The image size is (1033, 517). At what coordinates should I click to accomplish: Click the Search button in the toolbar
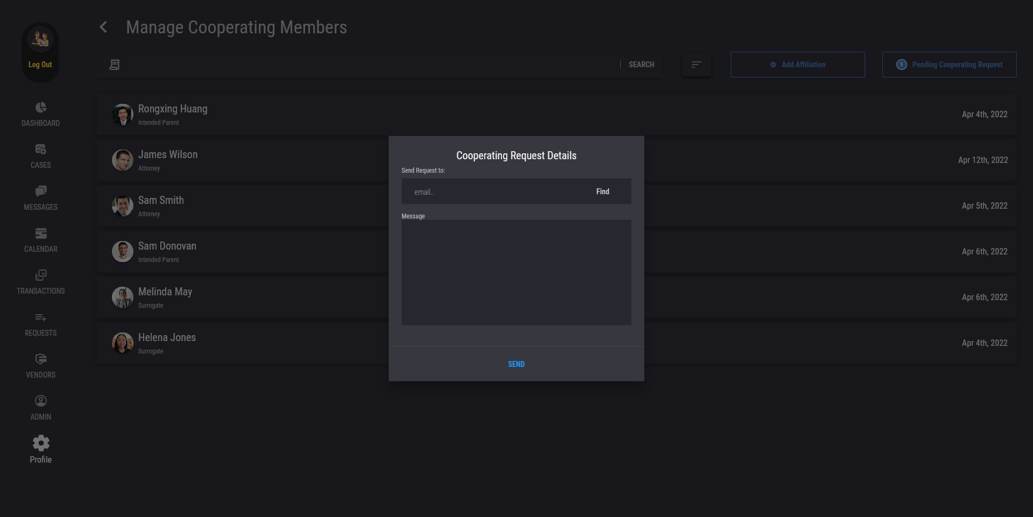click(641, 65)
